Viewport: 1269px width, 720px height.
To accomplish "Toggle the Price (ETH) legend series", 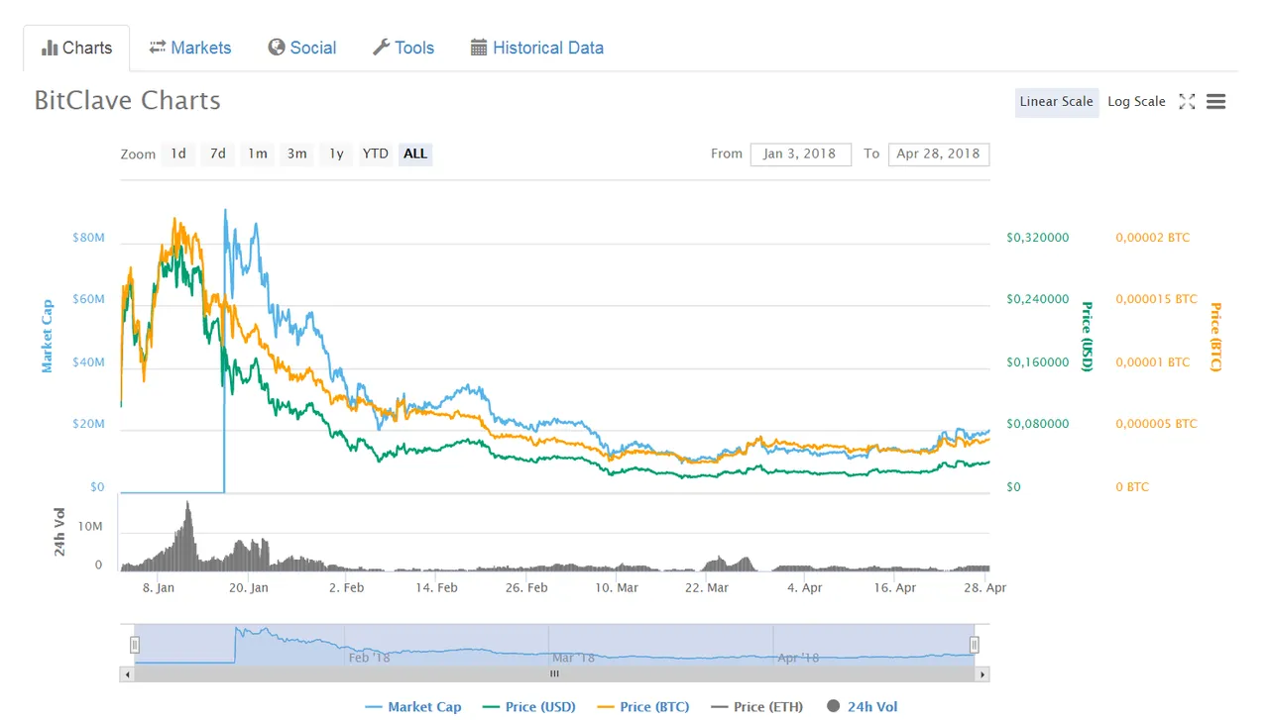I will (x=756, y=706).
